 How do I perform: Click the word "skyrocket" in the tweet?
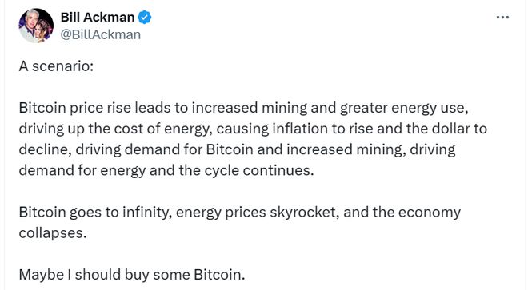pyautogui.click(x=302, y=213)
